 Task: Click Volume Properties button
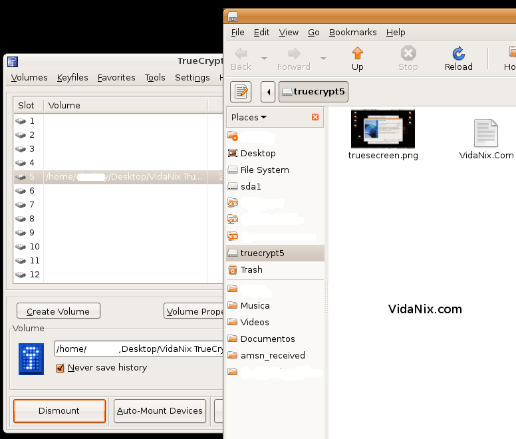193,311
